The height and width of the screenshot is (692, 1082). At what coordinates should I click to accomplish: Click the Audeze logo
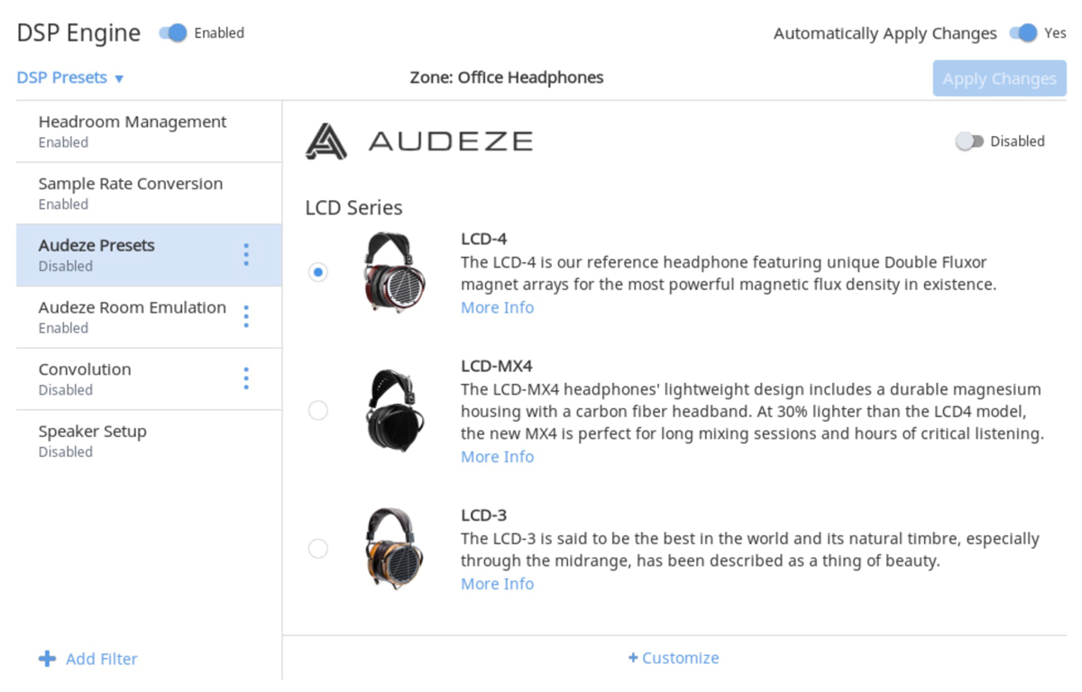click(x=419, y=141)
